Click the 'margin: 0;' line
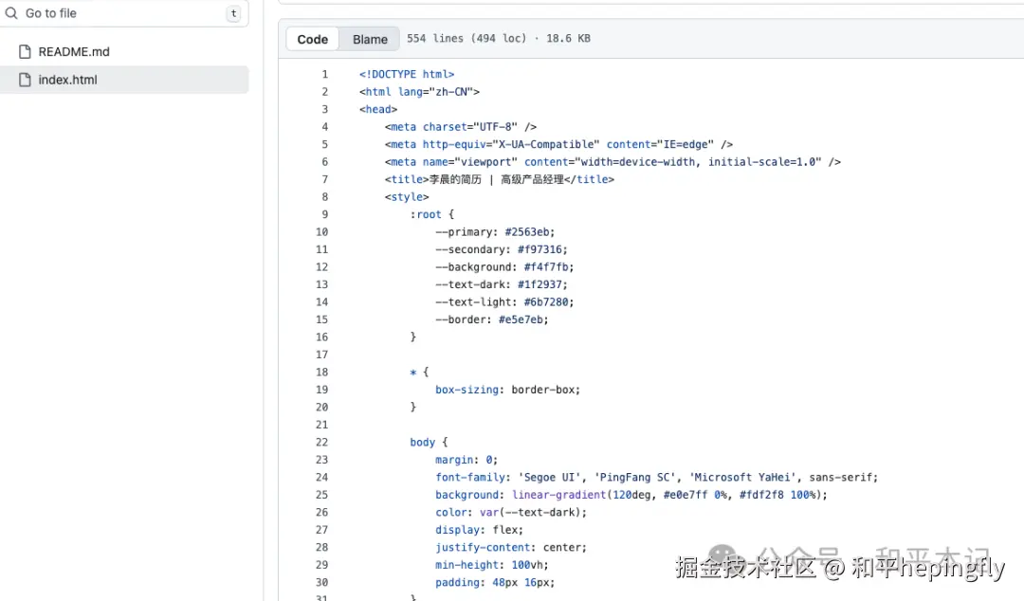1024x601 pixels. (466, 460)
